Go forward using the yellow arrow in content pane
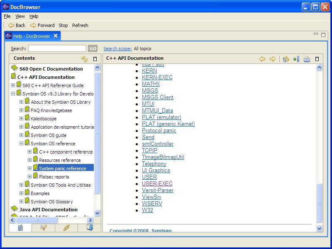This screenshot has height=249, width=332. 273,59
